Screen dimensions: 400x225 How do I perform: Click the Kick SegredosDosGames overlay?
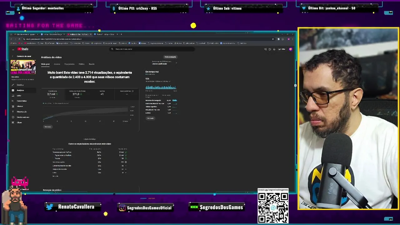(217, 207)
